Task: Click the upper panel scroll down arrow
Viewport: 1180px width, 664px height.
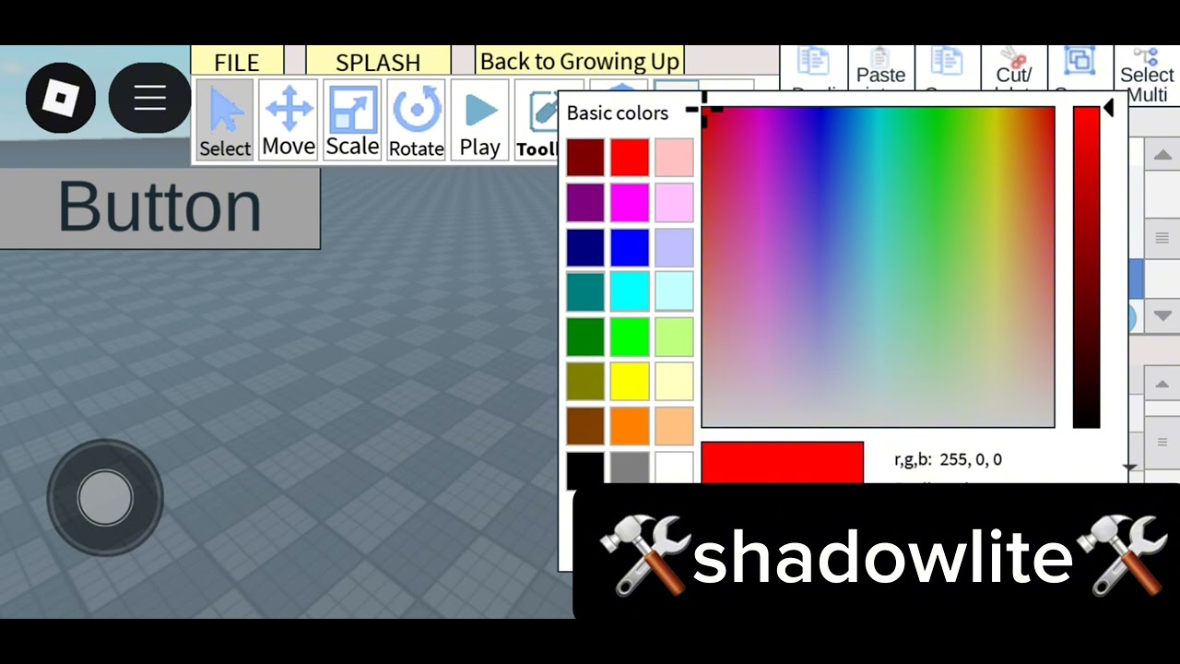Action: click(x=1162, y=315)
